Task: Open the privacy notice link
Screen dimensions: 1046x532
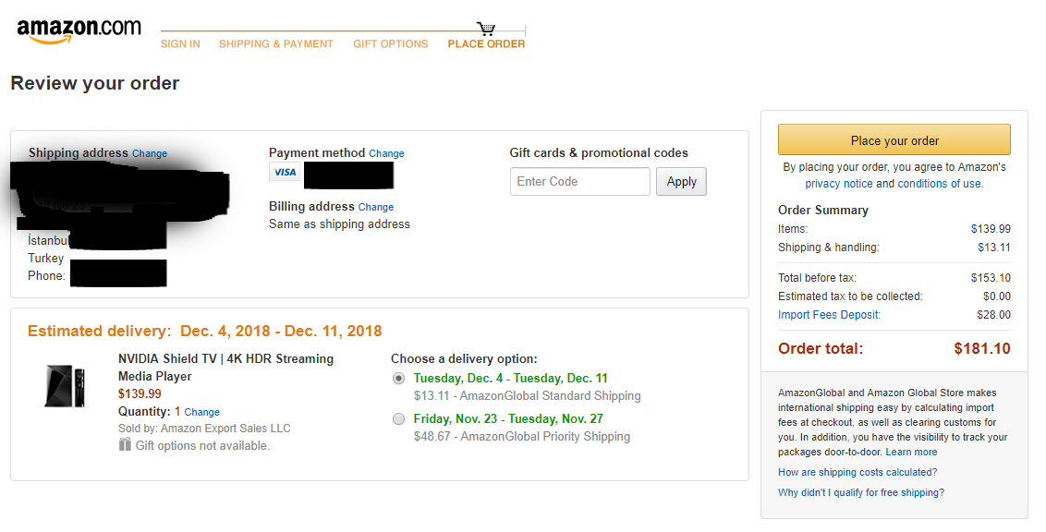Action: [838, 184]
